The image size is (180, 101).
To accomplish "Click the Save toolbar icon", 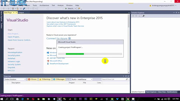I will [21, 8].
